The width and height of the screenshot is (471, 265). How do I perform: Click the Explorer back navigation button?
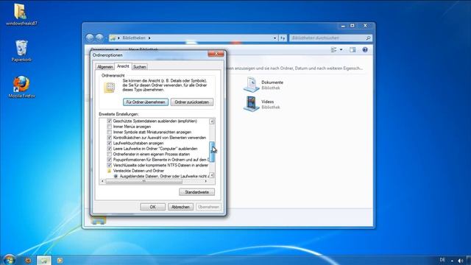coord(90,38)
